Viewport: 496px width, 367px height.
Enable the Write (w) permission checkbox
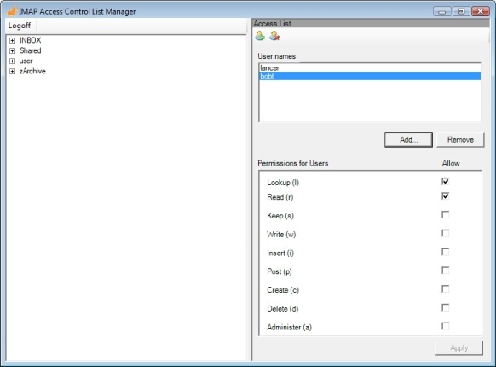(x=446, y=233)
